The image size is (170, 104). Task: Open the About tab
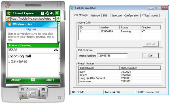pyautogui.click(x=154, y=16)
